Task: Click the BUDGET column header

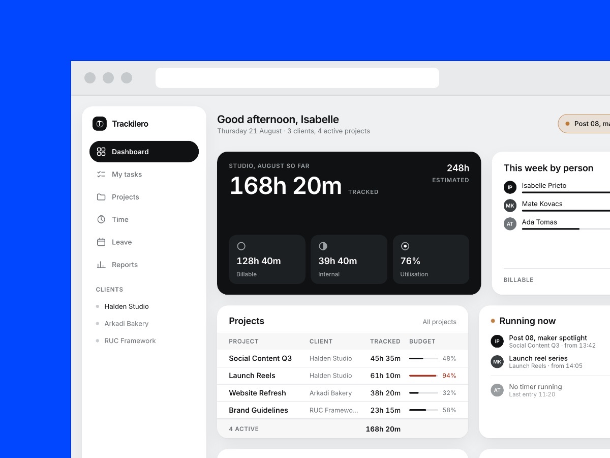Action: [422, 341]
